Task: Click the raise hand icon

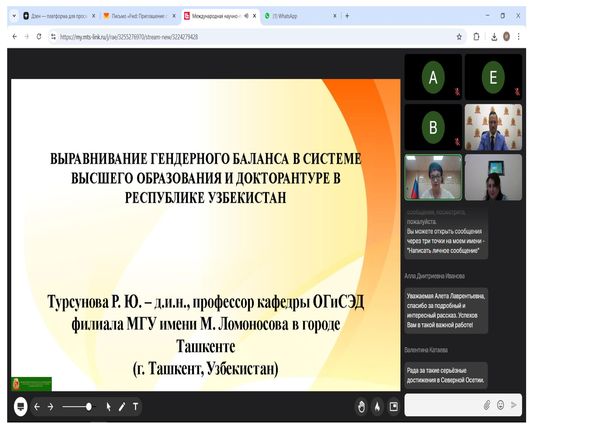Action: coord(361,407)
